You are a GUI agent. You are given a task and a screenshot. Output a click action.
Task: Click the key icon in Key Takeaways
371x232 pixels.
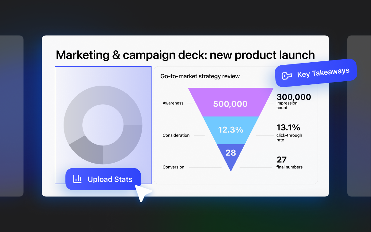[x=287, y=76]
